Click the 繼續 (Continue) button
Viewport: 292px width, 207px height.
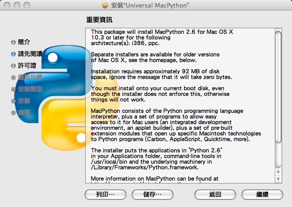point(262,195)
